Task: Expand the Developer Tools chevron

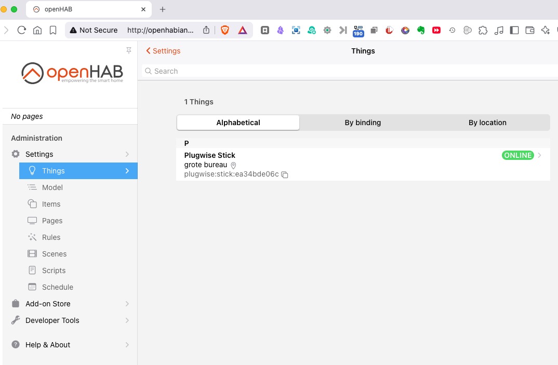Action: [x=127, y=320]
